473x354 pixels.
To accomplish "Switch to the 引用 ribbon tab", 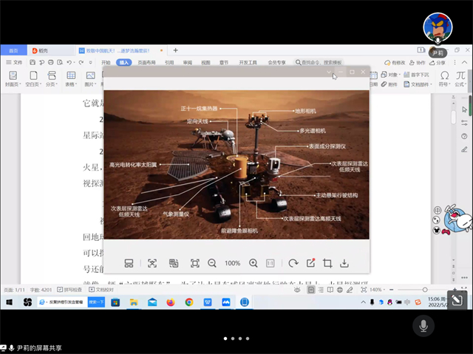I will coord(169,62).
